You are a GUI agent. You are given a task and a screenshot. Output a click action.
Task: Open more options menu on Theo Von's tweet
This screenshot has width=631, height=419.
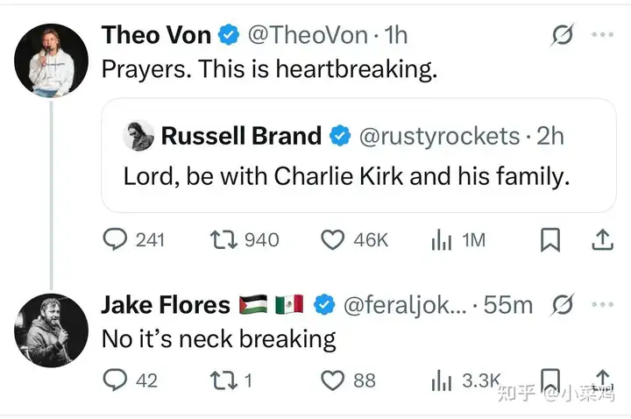tap(602, 34)
